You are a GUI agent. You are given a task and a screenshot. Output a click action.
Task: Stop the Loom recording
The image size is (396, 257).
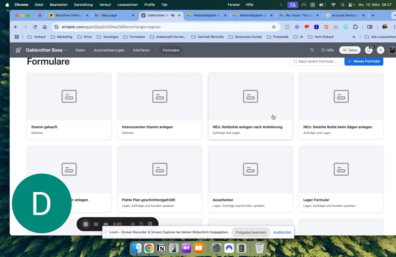(x=86, y=224)
